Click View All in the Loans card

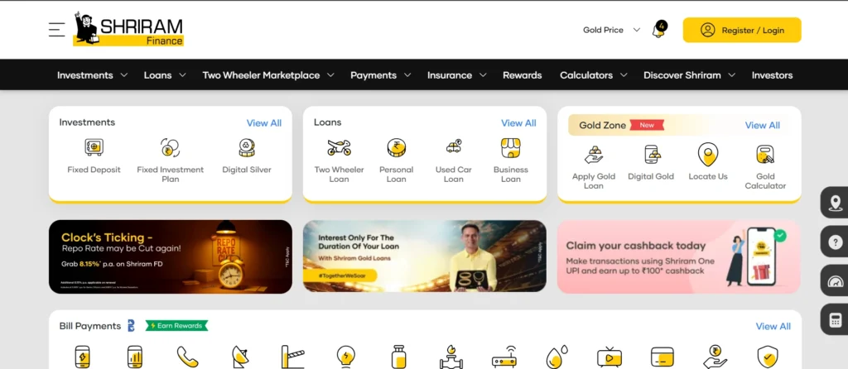518,123
